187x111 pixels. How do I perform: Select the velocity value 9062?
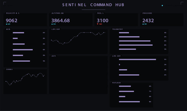click(x=11, y=21)
